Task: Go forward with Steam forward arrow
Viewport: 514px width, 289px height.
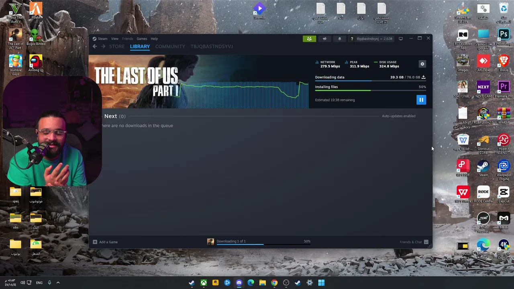Action: pos(103,47)
